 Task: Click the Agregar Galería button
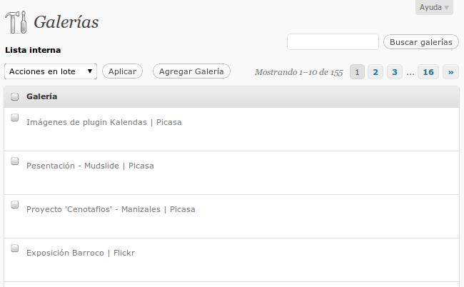click(x=191, y=71)
